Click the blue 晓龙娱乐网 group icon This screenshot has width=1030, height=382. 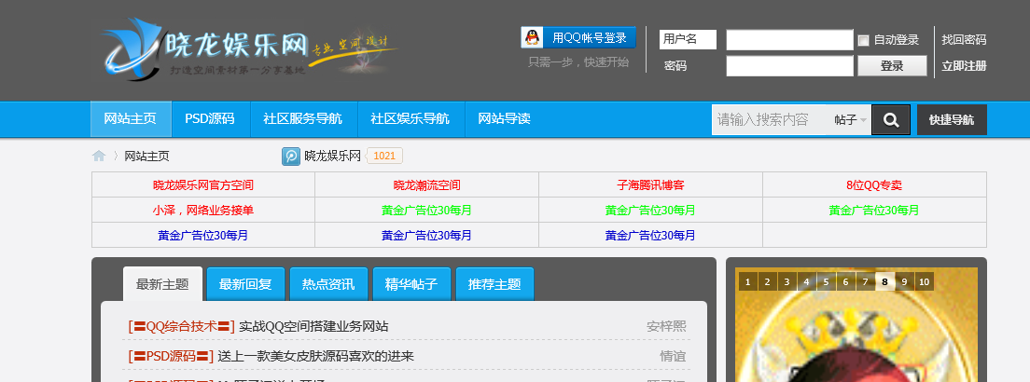tap(291, 157)
